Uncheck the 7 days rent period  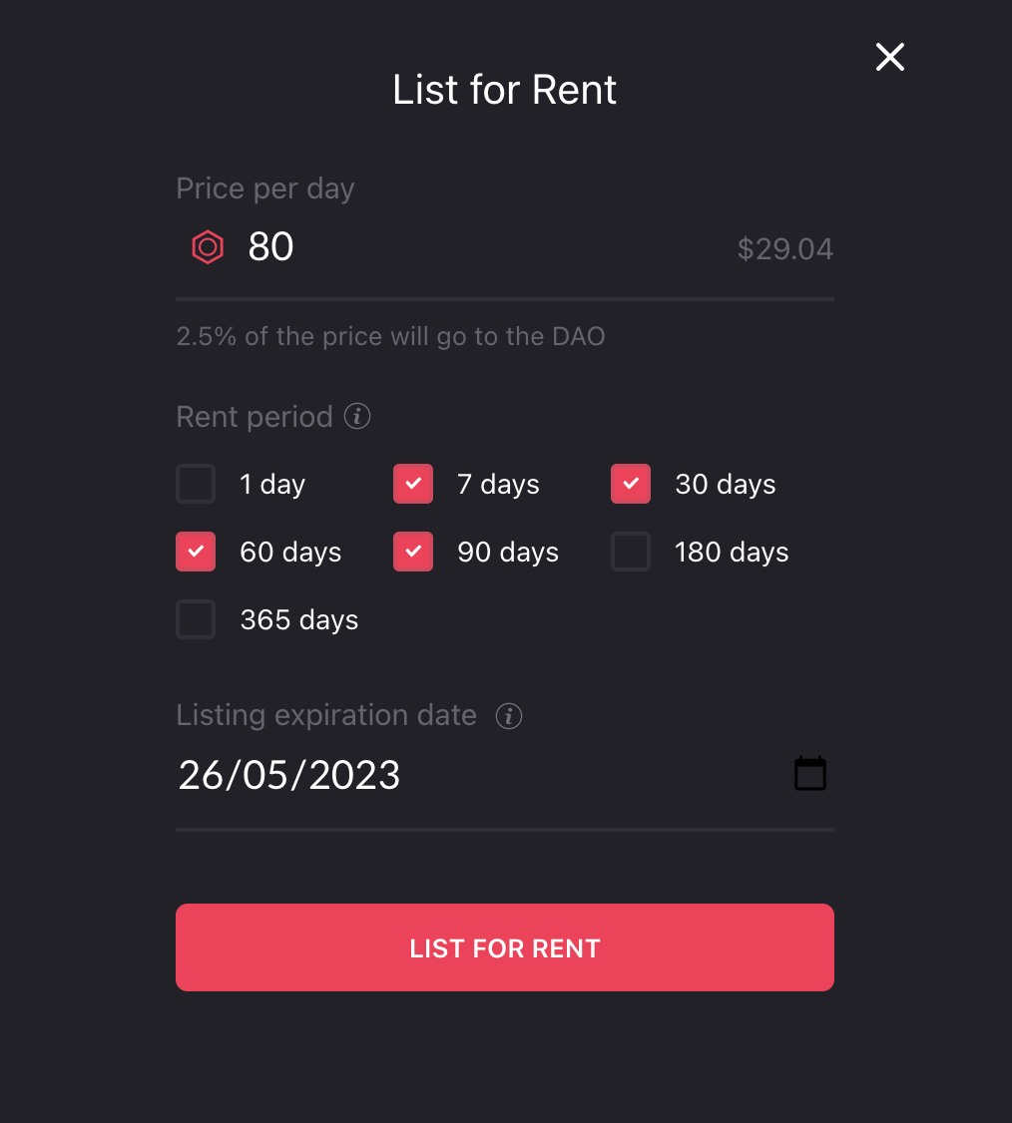(413, 485)
